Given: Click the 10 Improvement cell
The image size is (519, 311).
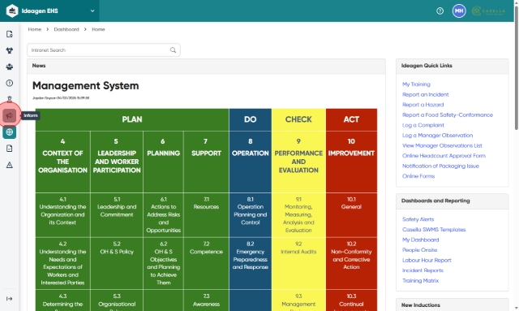Looking at the screenshot, I should pyautogui.click(x=351, y=162).
